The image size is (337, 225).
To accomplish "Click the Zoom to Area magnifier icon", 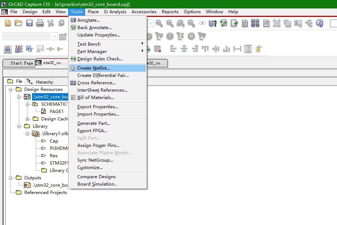I will [180, 23].
